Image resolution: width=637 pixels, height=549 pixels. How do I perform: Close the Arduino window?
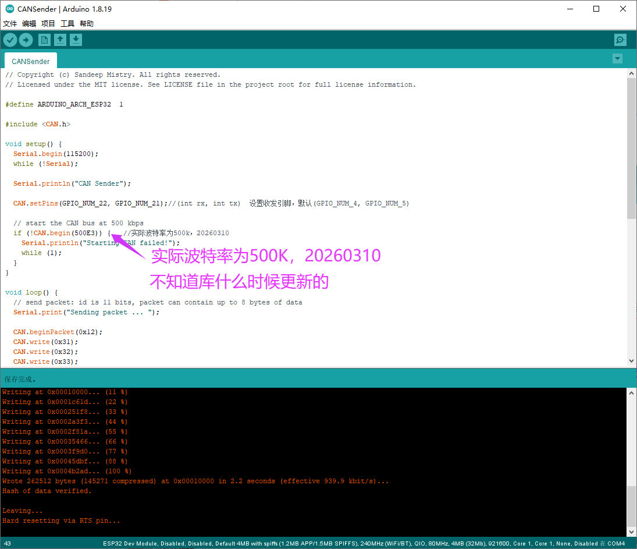pyautogui.click(x=623, y=9)
